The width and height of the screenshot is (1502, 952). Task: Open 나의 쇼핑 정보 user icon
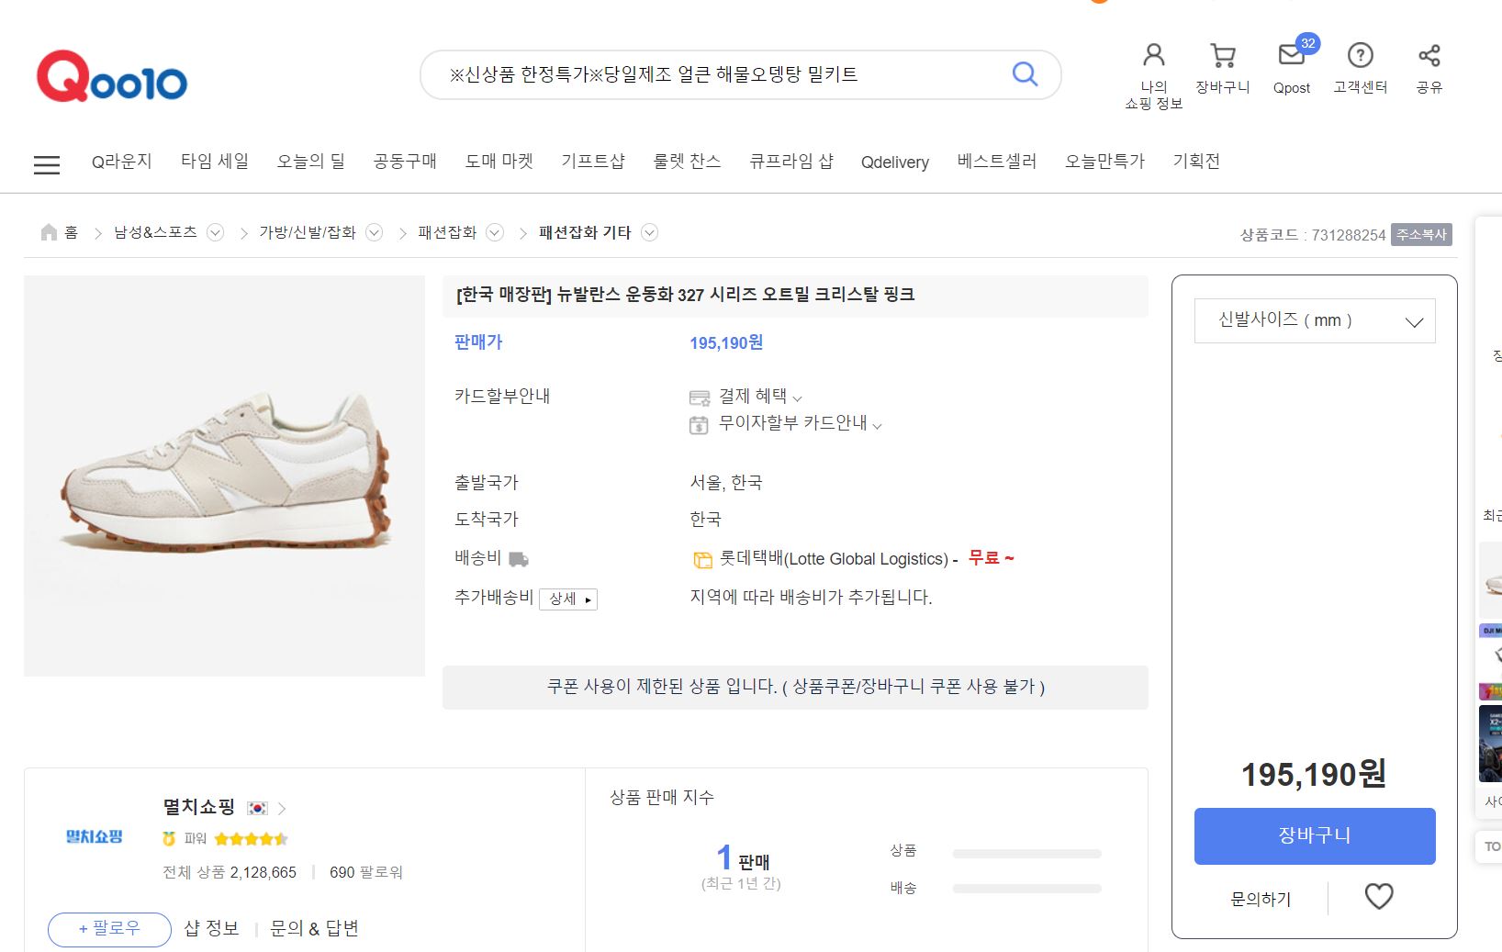pyautogui.click(x=1153, y=55)
